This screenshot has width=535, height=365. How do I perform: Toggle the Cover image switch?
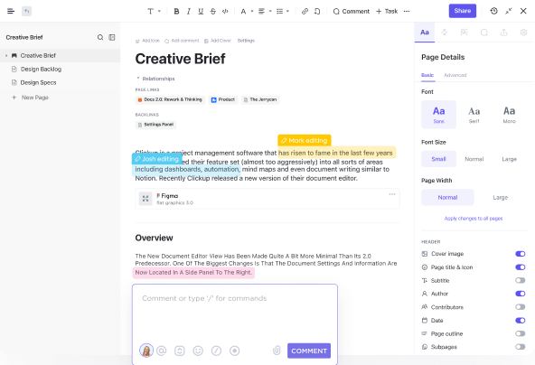[520, 254]
